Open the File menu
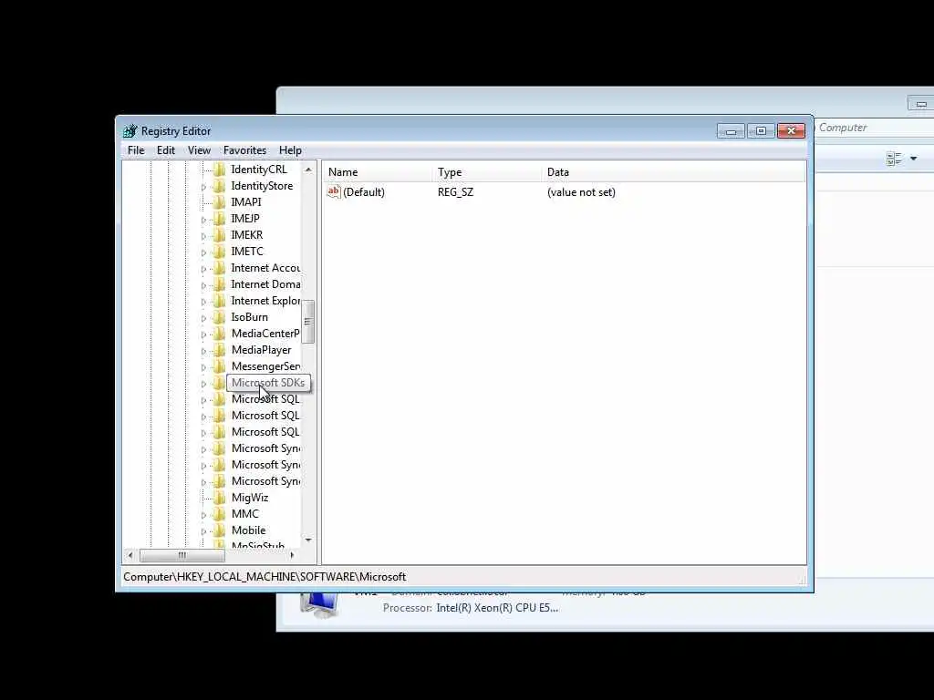934x700 pixels. tap(136, 150)
